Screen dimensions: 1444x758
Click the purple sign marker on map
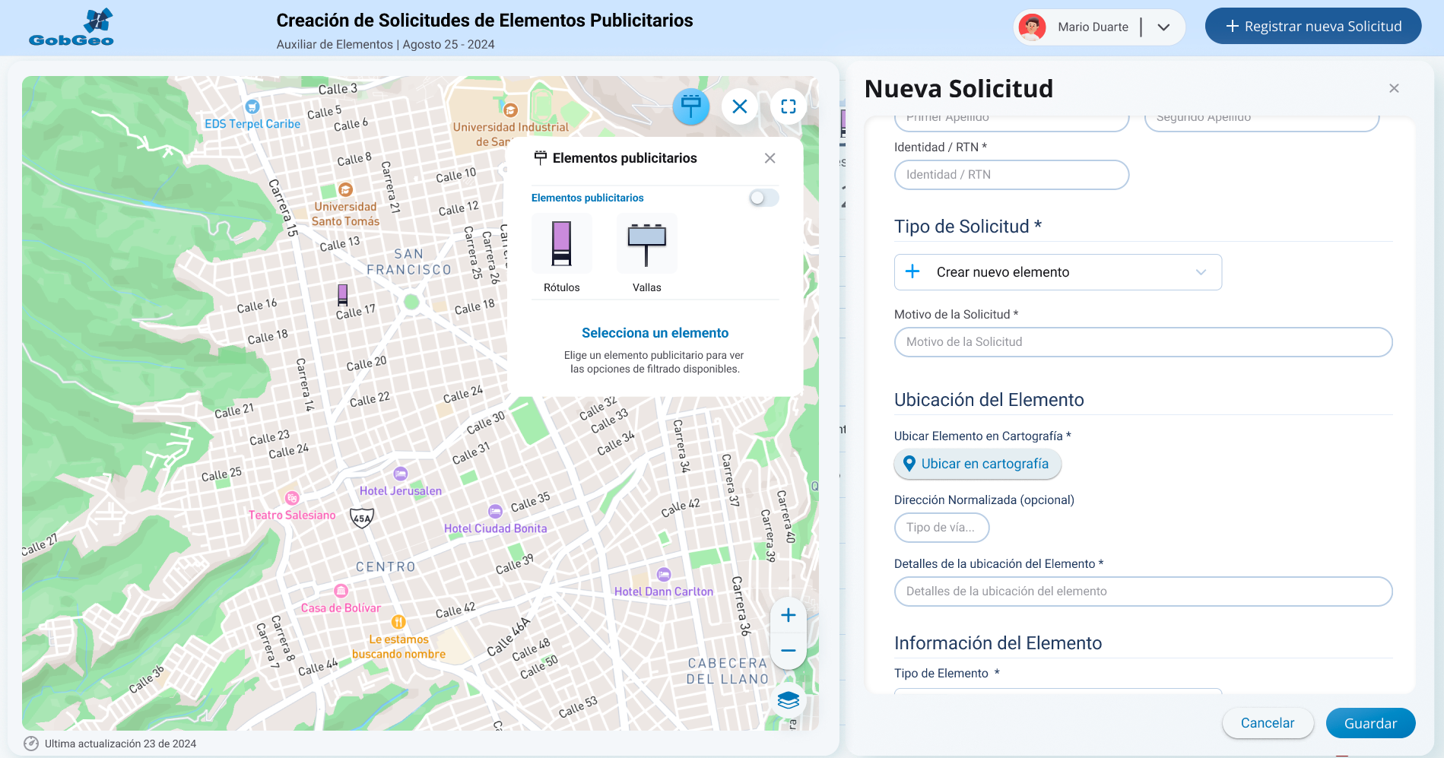coord(343,293)
